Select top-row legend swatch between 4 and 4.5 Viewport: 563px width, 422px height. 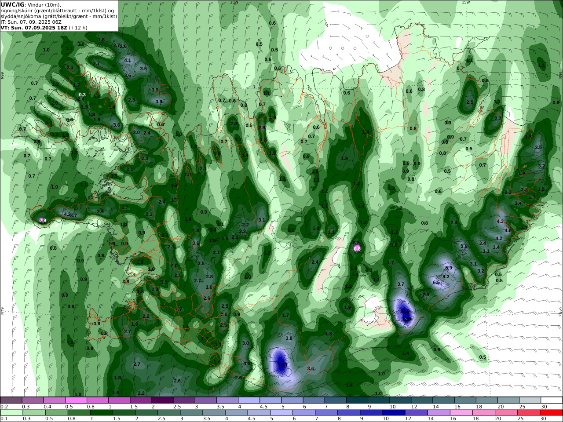point(249,400)
